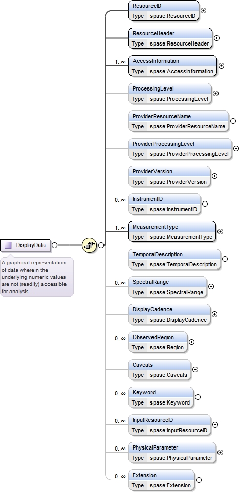Viewport: 240px width, 493px height.
Task: Expand the SpectralRange plus icon
Action: tap(211, 286)
